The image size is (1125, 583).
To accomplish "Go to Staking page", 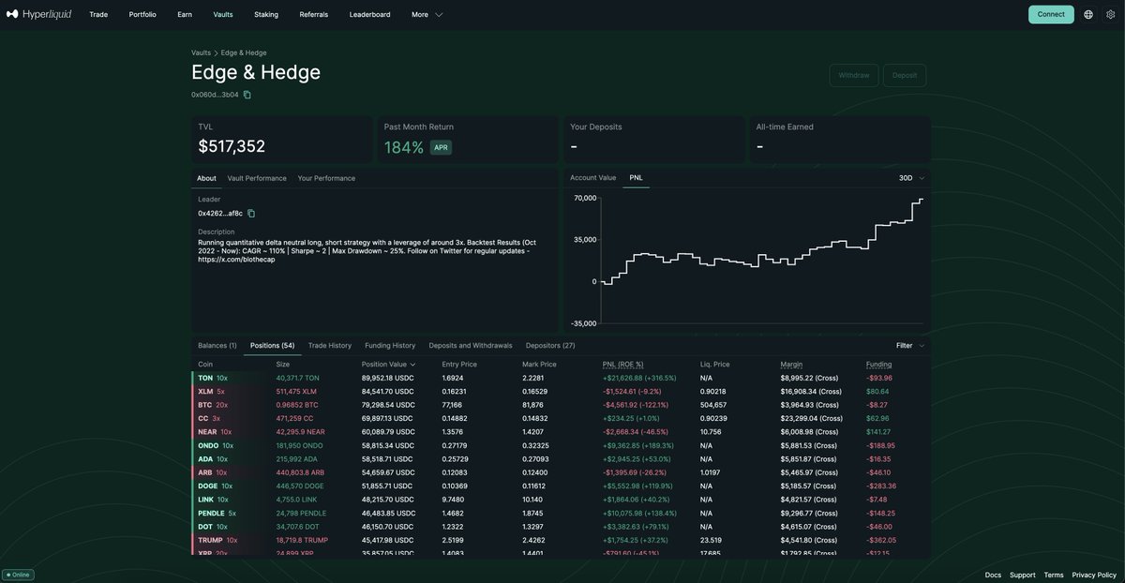I will coord(266,14).
